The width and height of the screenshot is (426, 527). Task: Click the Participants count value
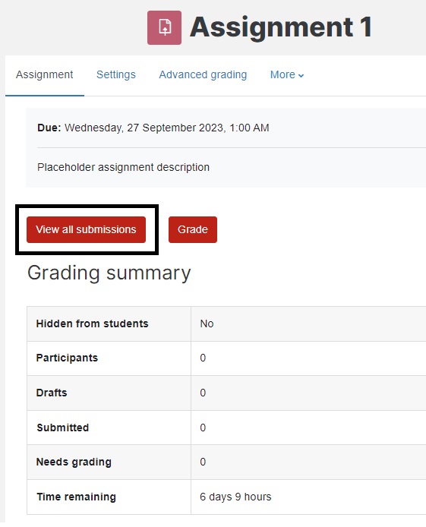point(203,358)
